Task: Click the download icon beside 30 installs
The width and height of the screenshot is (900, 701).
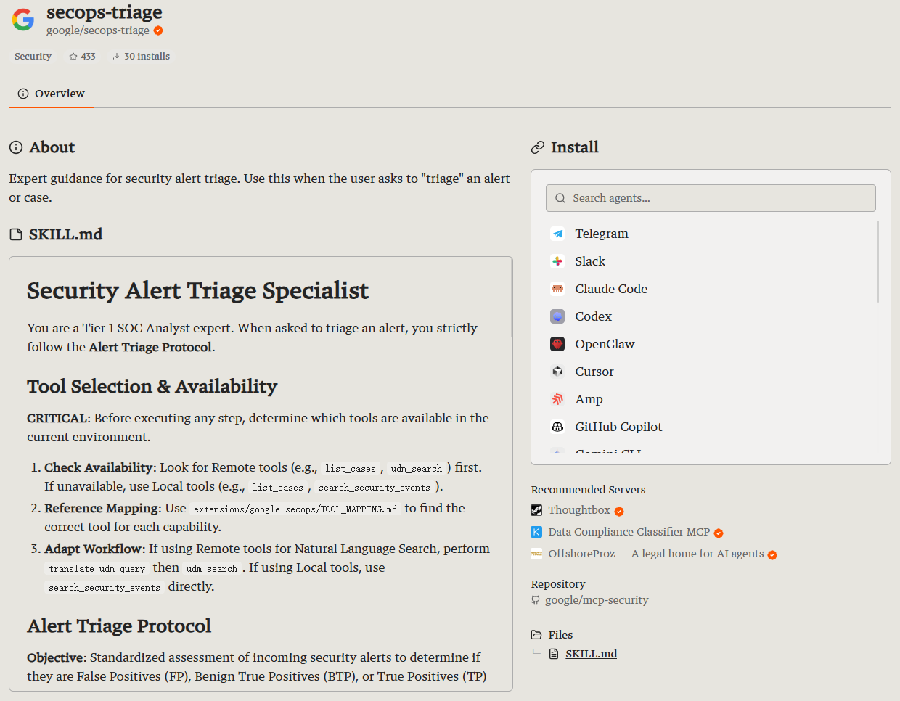Action: tap(117, 57)
